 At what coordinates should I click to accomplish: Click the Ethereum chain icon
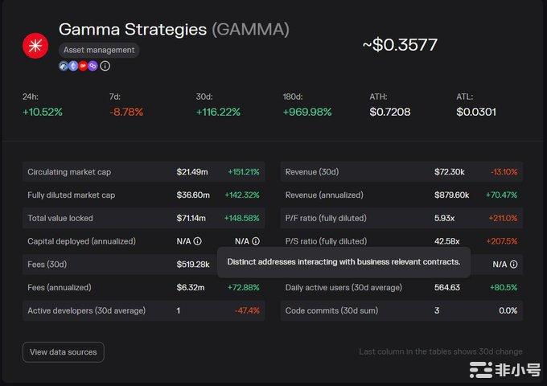[73, 66]
